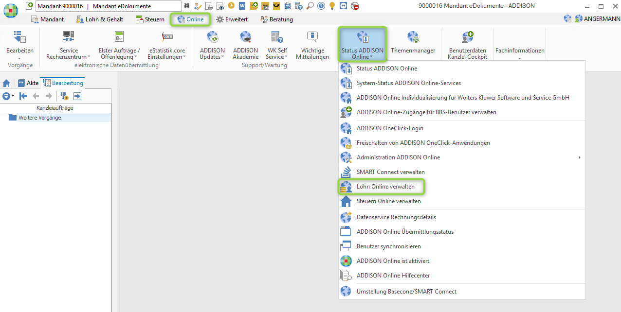Expand Elster Aufträge / Offenlegung dropdown
621x312 pixels.
119,45
